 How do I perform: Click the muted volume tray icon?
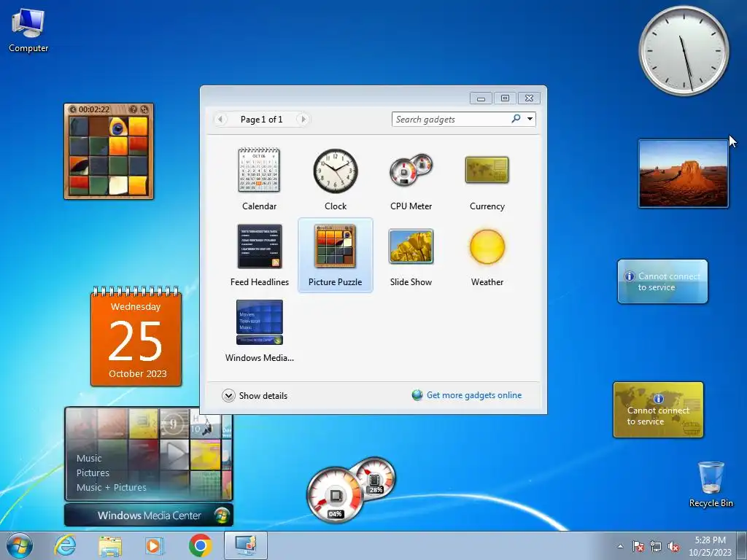pyautogui.click(x=673, y=546)
